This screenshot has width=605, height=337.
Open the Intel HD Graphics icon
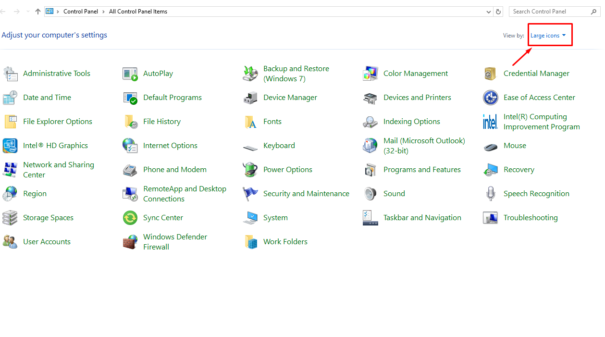coord(10,146)
